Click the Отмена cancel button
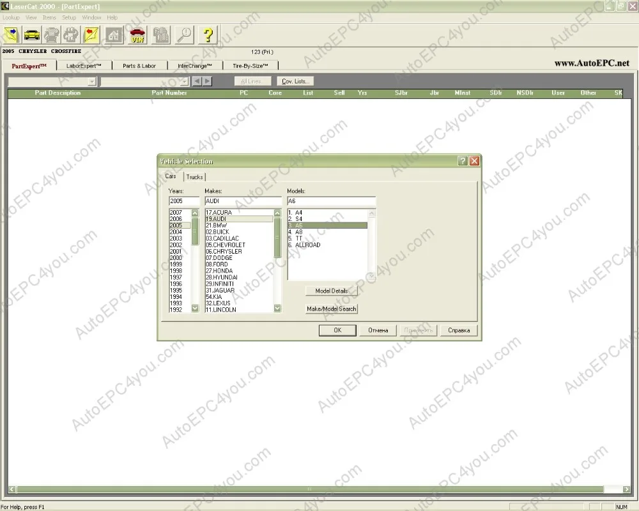This screenshot has height=511, width=639. [378, 330]
